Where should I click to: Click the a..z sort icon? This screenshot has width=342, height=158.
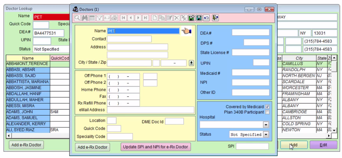(x=107, y=18)
